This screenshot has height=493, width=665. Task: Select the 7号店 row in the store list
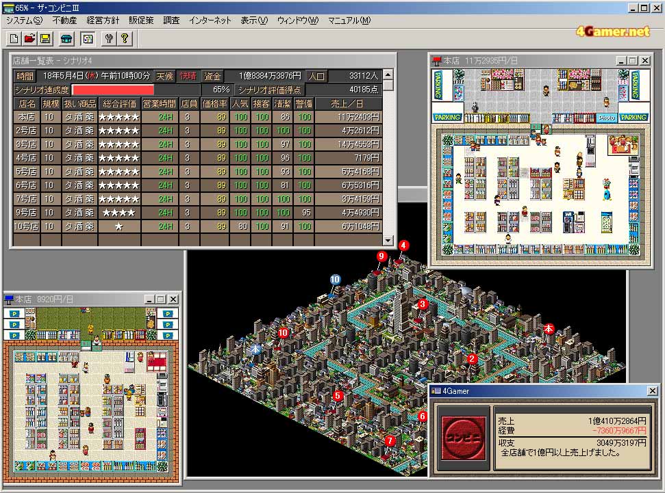tap(198, 199)
